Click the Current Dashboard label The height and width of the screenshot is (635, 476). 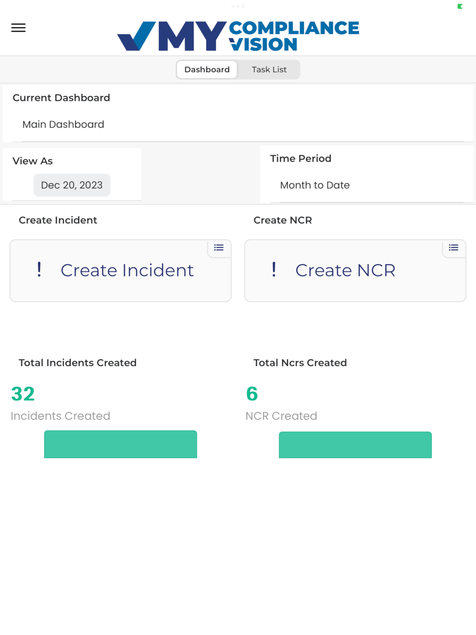click(x=61, y=98)
